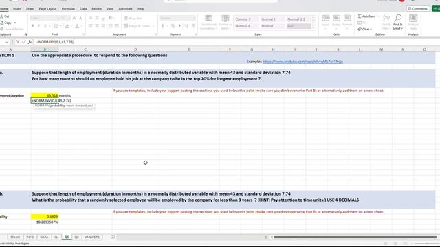Open Format as Table menu
The image size is (440, 247).
pos(225,23)
